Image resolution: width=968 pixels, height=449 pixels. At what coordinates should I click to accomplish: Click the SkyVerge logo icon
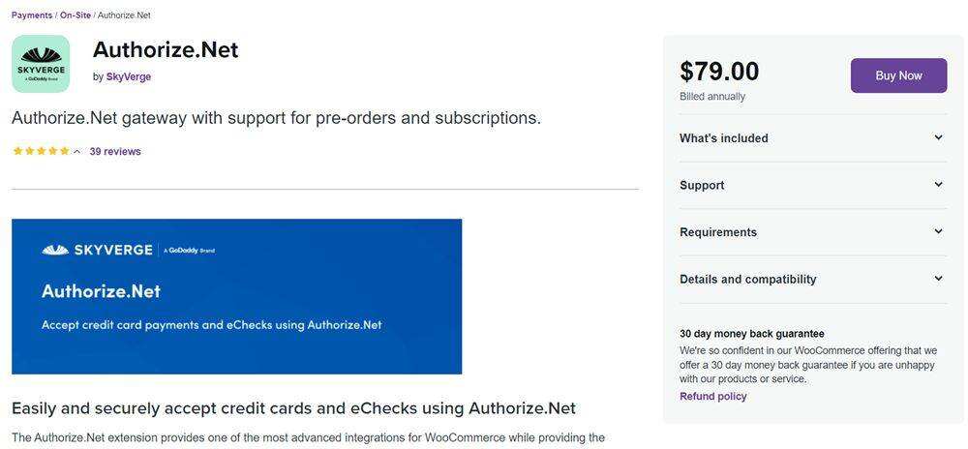41,64
